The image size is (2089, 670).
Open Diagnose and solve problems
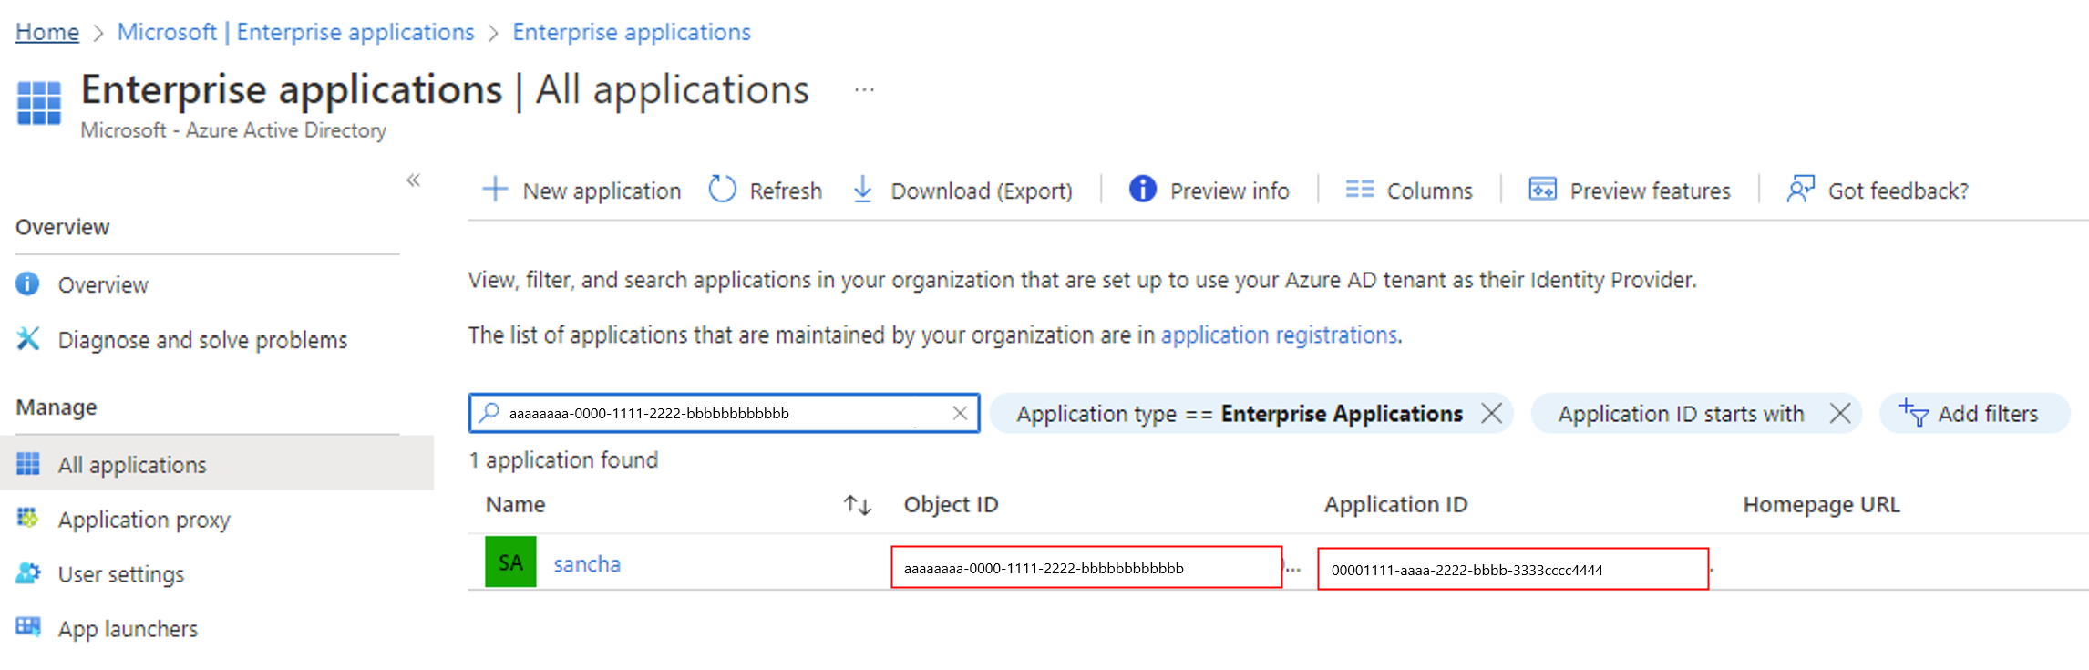(x=202, y=340)
